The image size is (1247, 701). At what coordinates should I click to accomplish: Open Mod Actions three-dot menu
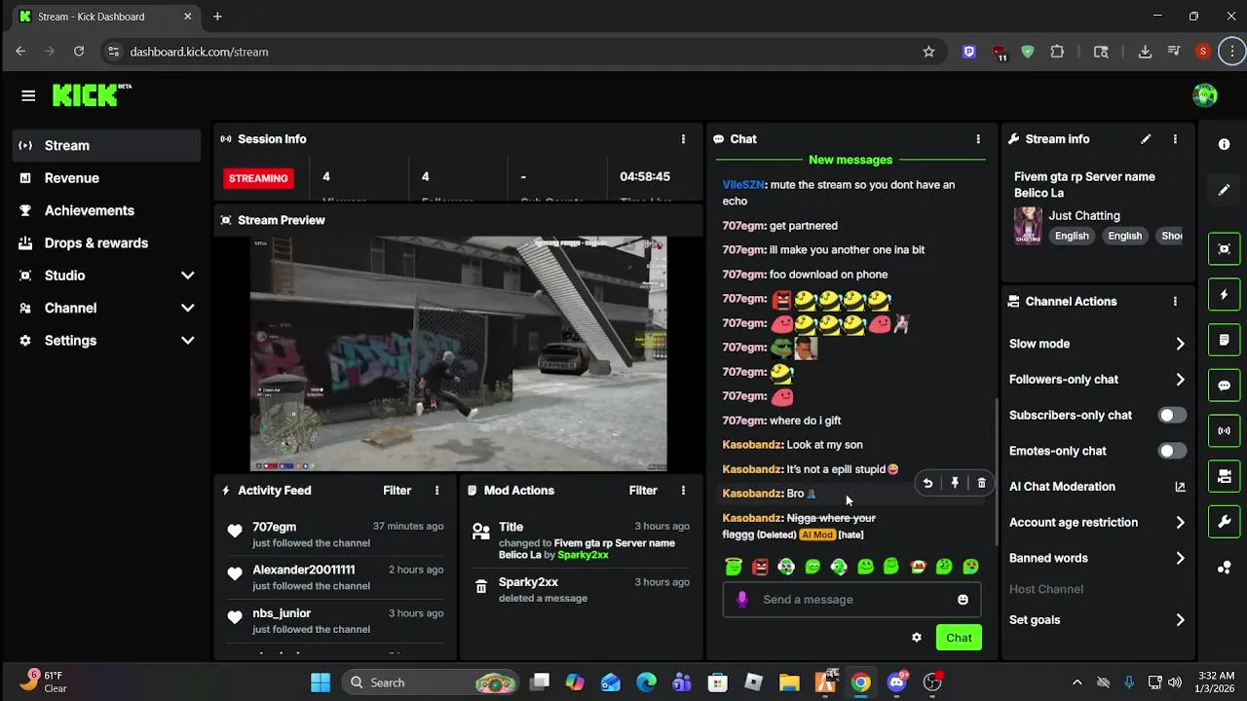pyautogui.click(x=683, y=491)
